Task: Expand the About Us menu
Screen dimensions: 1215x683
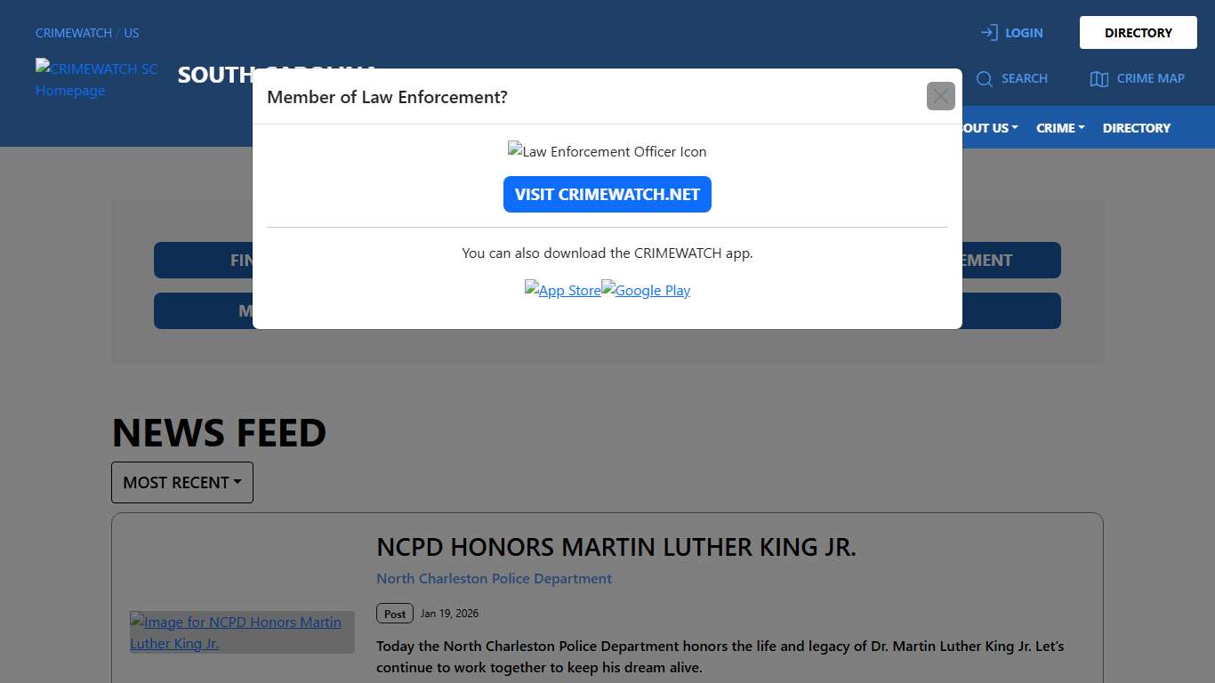Action: click(x=987, y=128)
